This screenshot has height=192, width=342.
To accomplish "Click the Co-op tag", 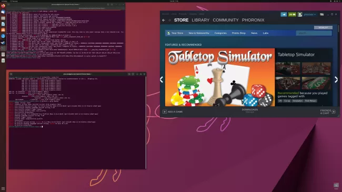I will pyautogui.click(x=287, y=101).
